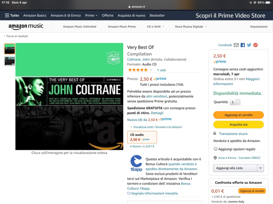Viewport: 273px width, 204px height.
Task: Open link quando venduto e spedito da Amazon
Action: pyautogui.click(x=171, y=166)
